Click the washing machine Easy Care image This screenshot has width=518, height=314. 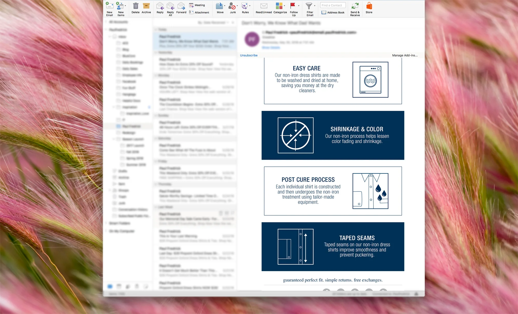pos(370,80)
